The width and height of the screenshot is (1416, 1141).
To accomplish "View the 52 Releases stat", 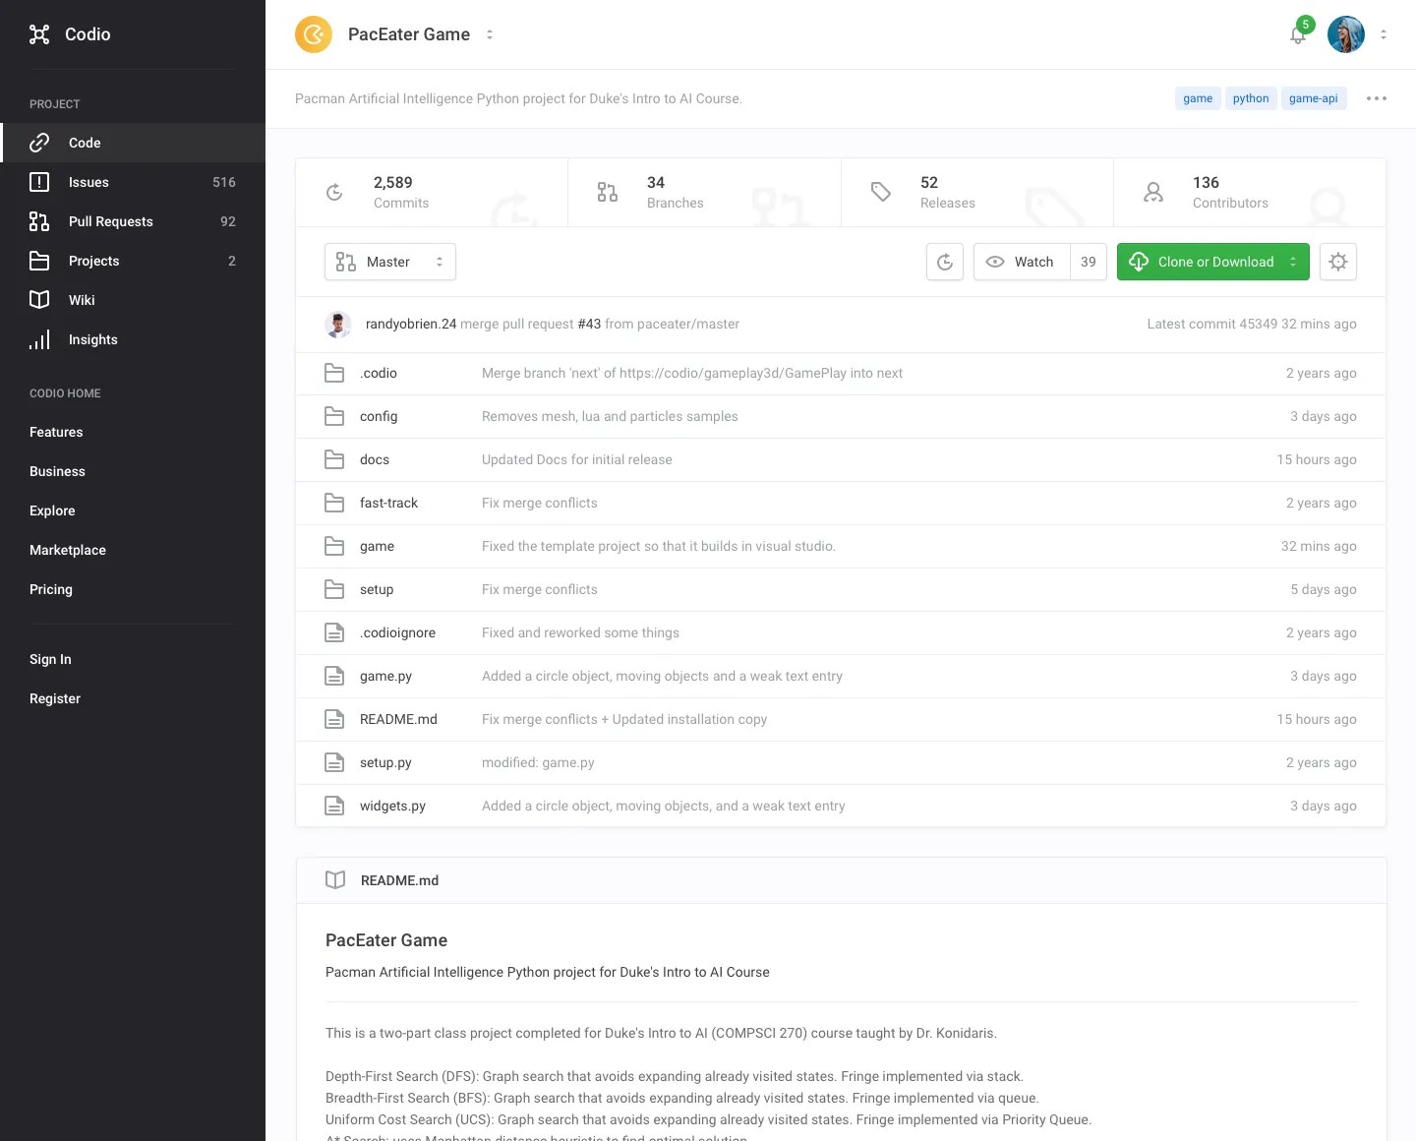I will [x=977, y=193].
